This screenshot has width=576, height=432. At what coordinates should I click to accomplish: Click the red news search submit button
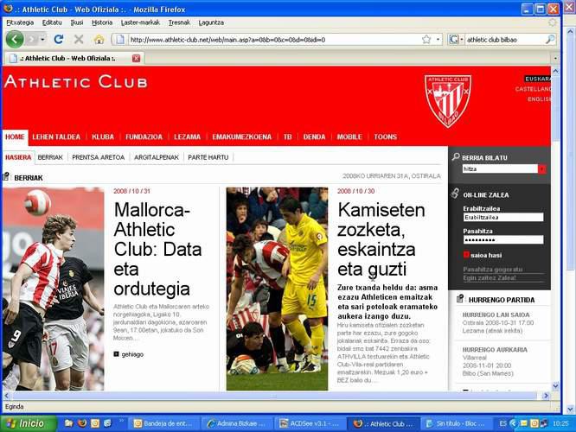(541, 168)
